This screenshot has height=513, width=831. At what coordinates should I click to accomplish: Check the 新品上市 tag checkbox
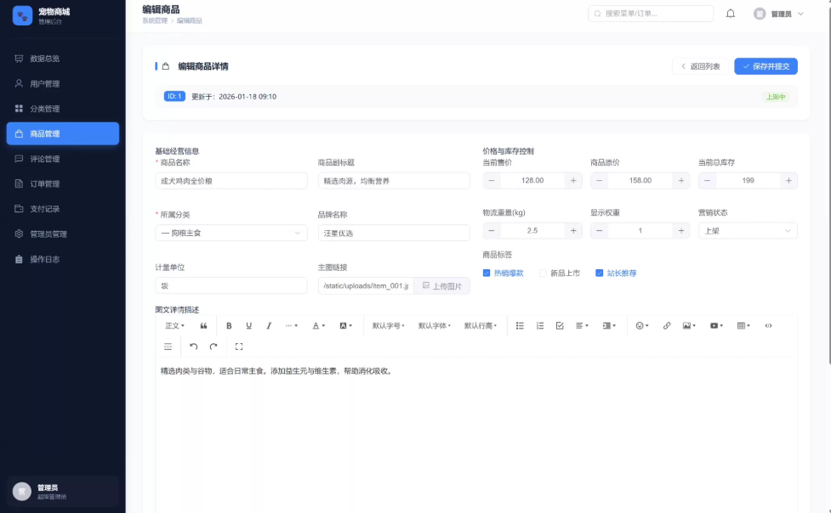(543, 273)
